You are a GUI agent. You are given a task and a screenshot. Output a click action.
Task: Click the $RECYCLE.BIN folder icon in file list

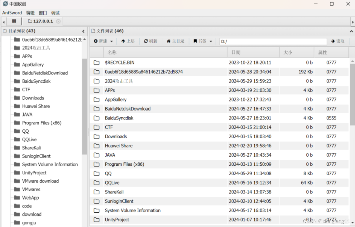pos(97,63)
